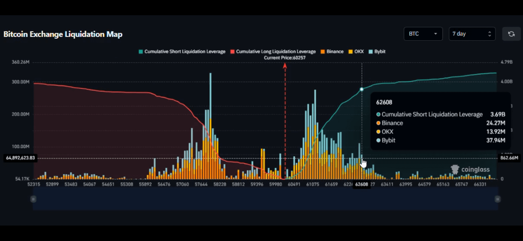Click the 862.66M crosshair label on right axis
Image resolution: width=523 pixels, height=241 pixels.
[x=509, y=158]
